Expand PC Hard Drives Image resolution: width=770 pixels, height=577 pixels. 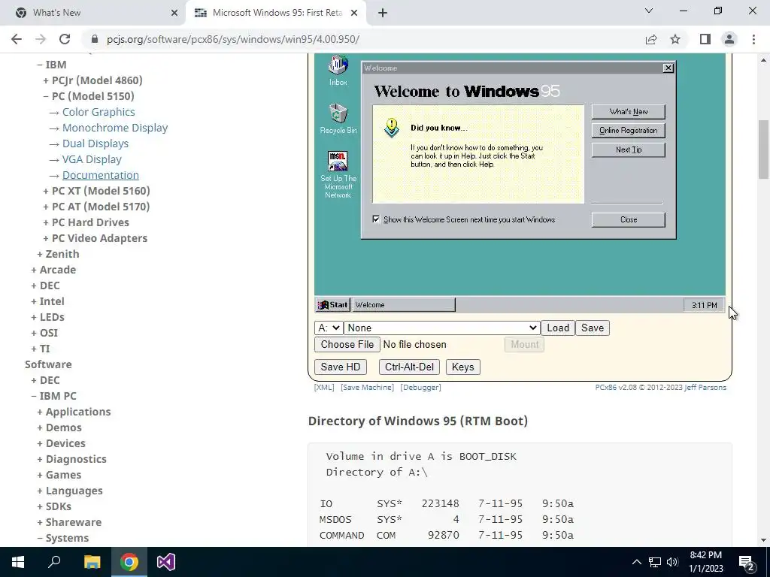[86, 222]
